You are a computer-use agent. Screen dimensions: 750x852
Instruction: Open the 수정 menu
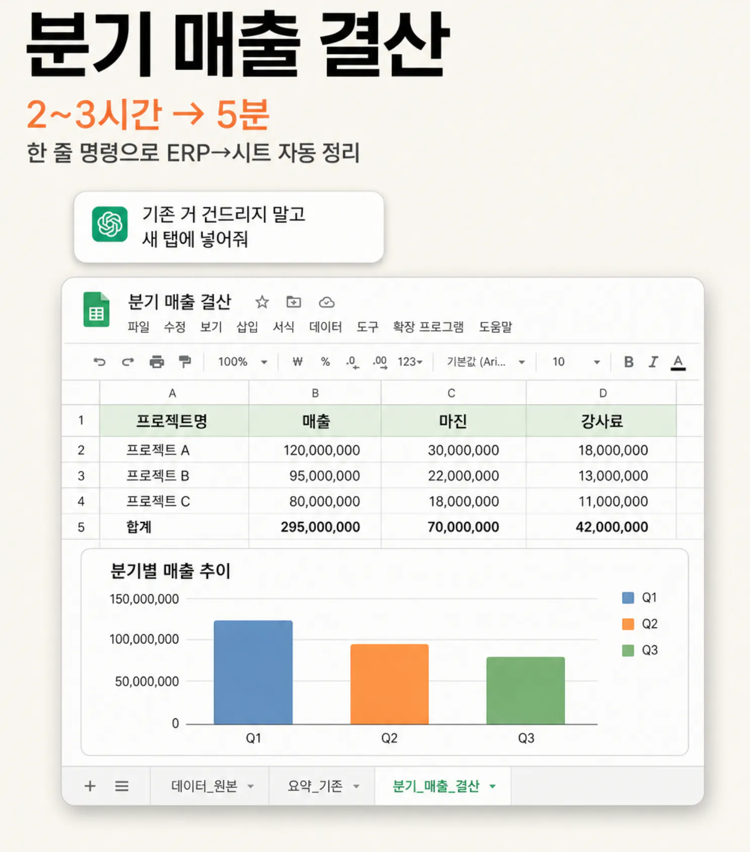[x=174, y=327]
